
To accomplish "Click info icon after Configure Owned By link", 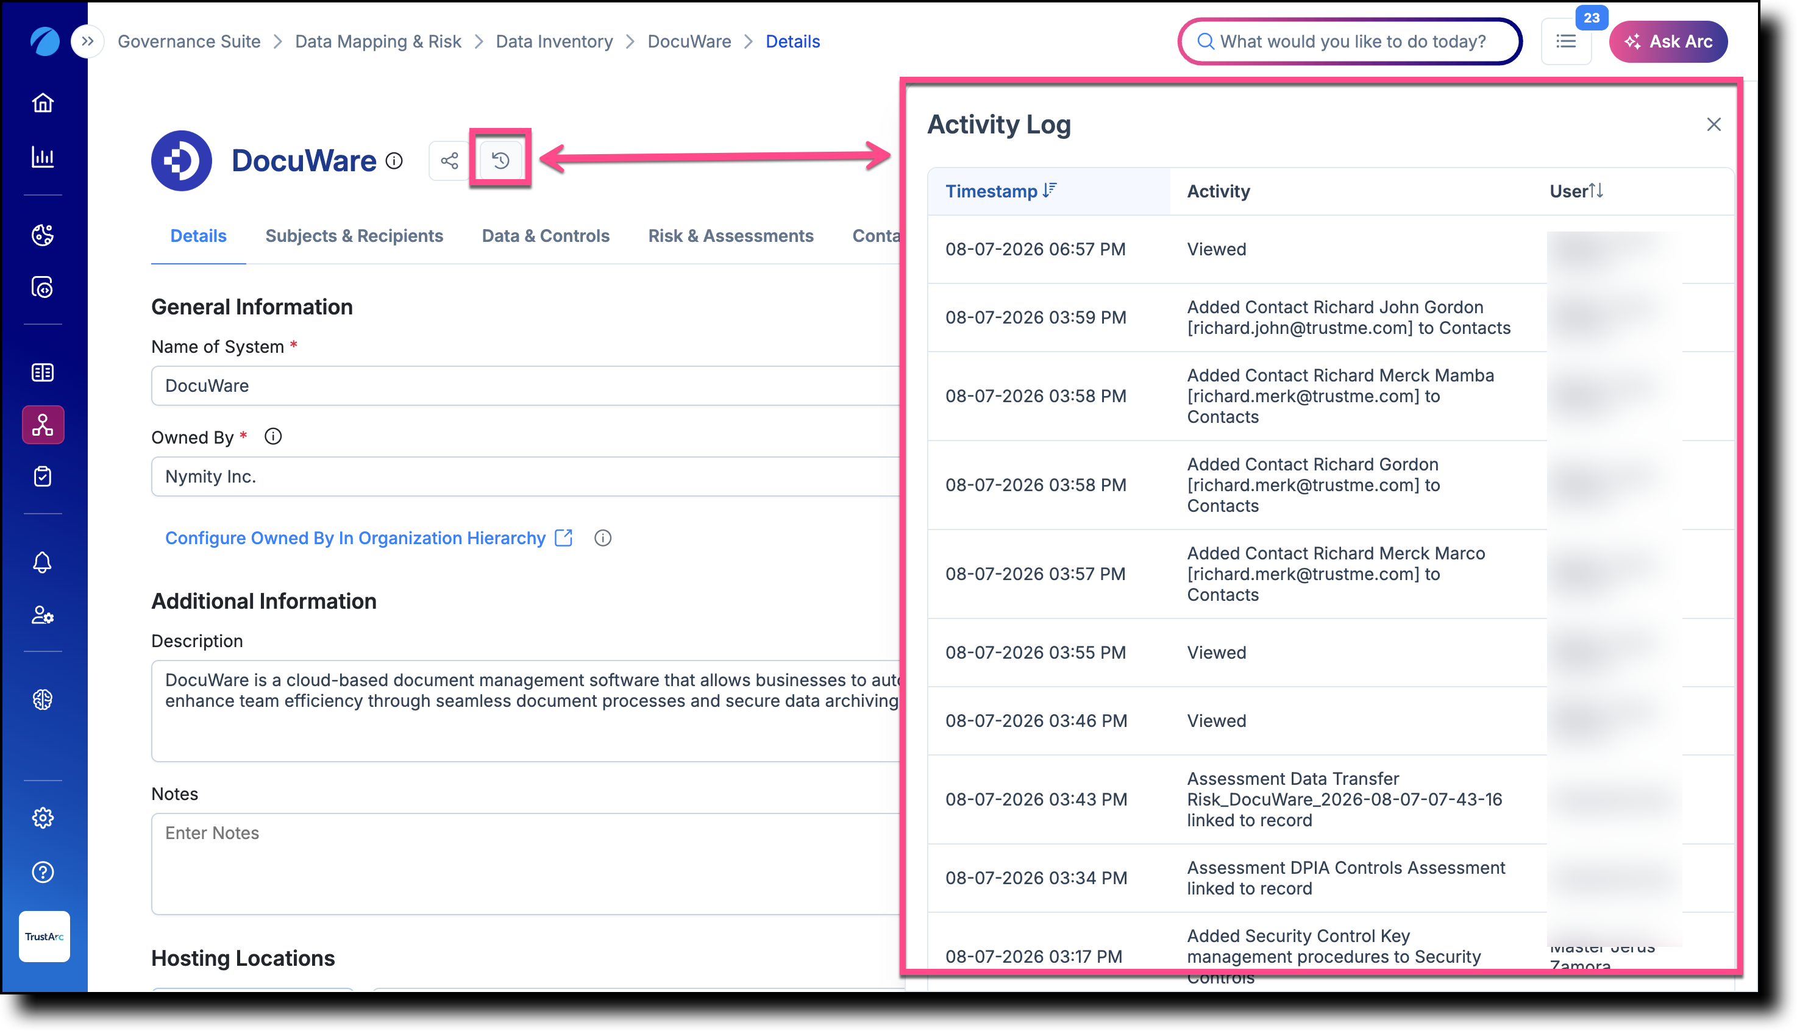I will coord(602,537).
